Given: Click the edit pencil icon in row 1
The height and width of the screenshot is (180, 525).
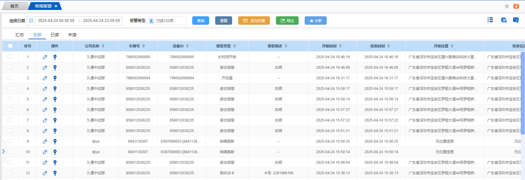Looking at the screenshot, I should tap(45, 57).
